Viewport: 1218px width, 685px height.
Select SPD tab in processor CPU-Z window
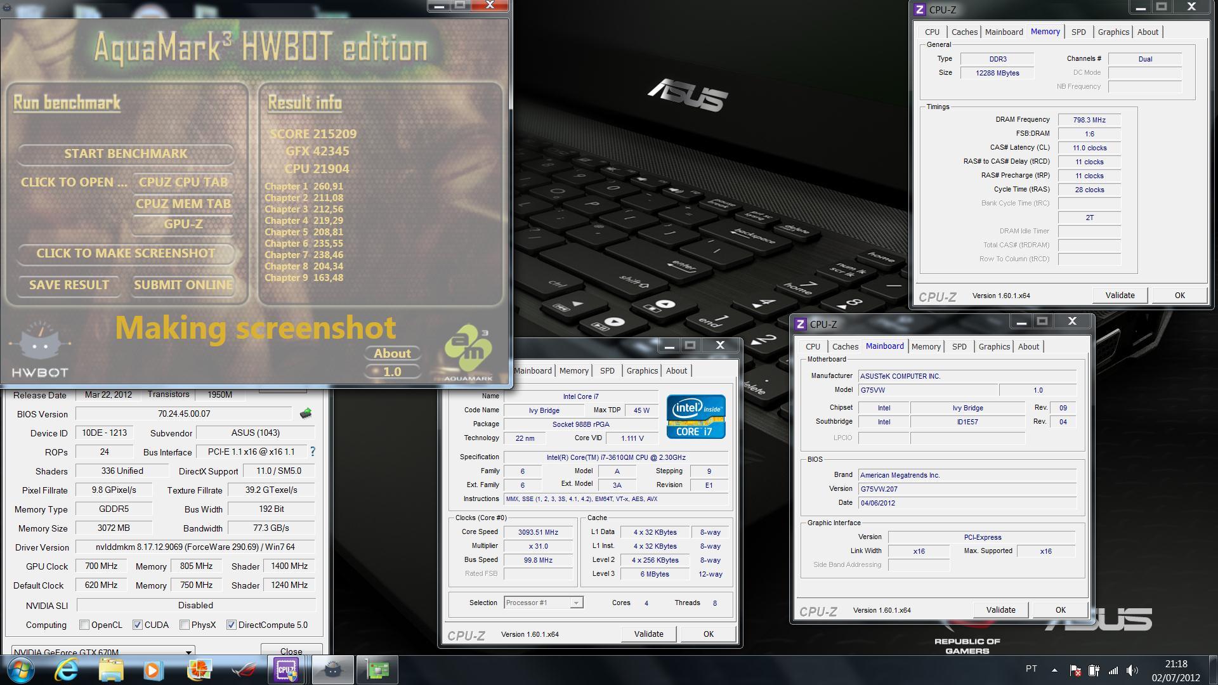coord(607,370)
